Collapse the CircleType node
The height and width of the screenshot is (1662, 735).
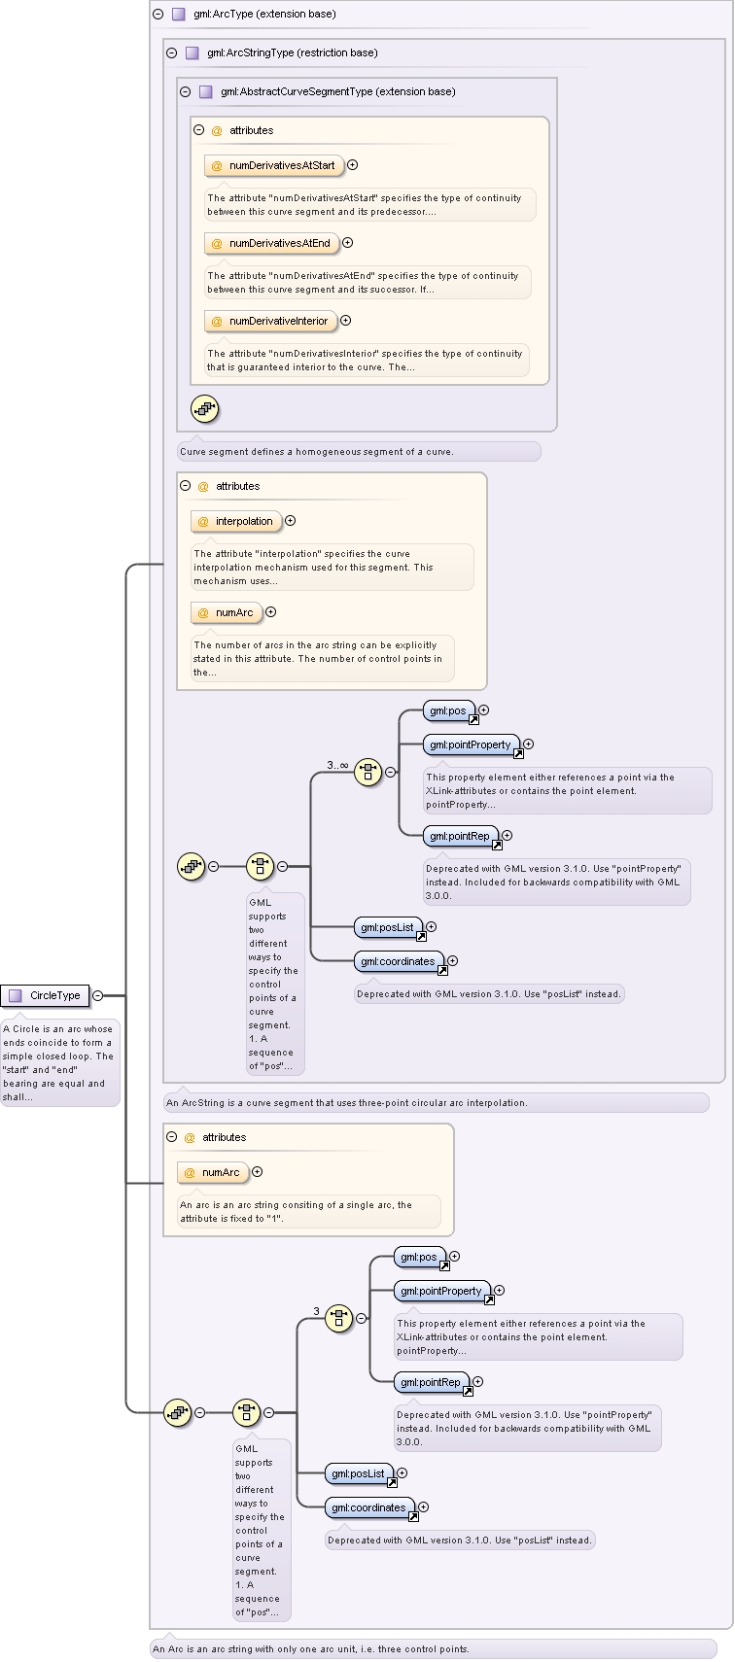[x=97, y=995]
